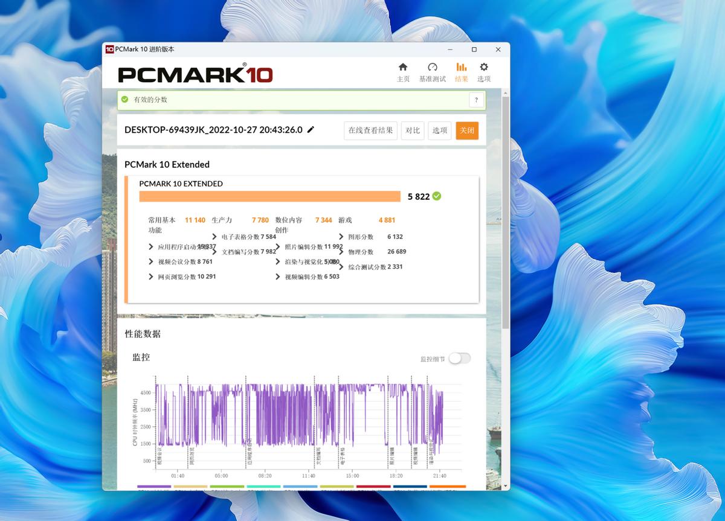This screenshot has height=521, width=725.
Task: Open the 主页 home tab
Action: (x=403, y=72)
